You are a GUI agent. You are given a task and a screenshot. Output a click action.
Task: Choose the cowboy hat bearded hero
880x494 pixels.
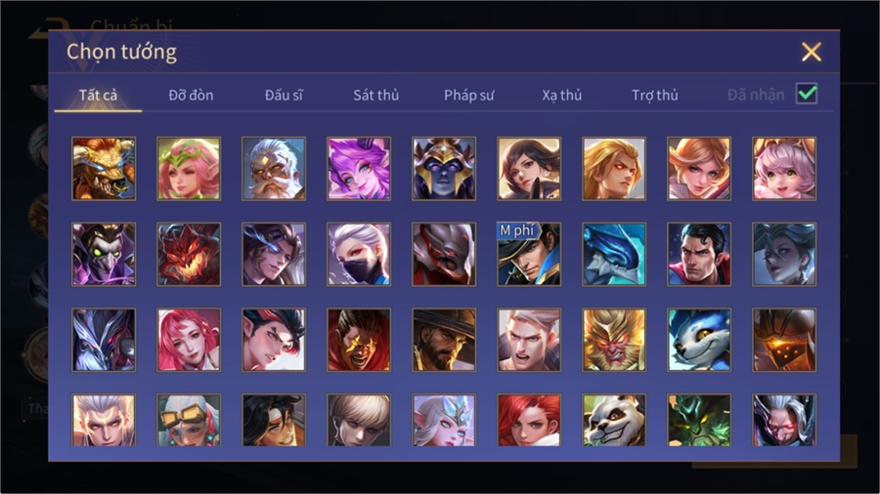click(x=444, y=340)
